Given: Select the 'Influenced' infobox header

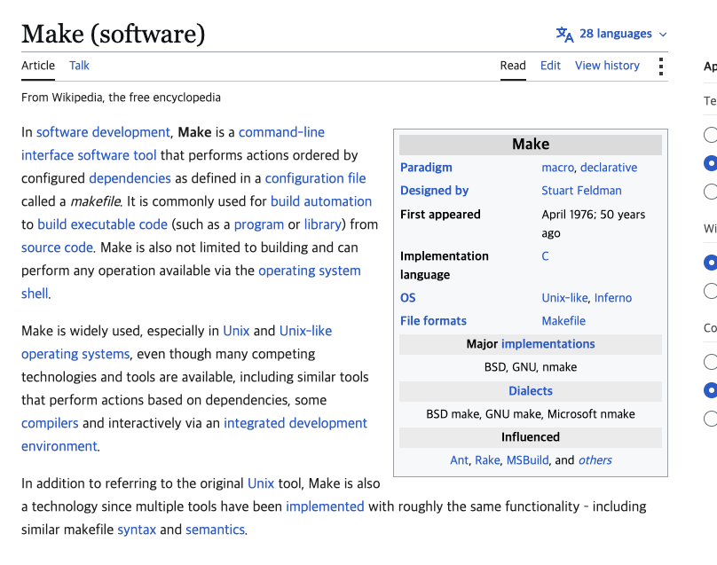Looking at the screenshot, I should tap(531, 437).
